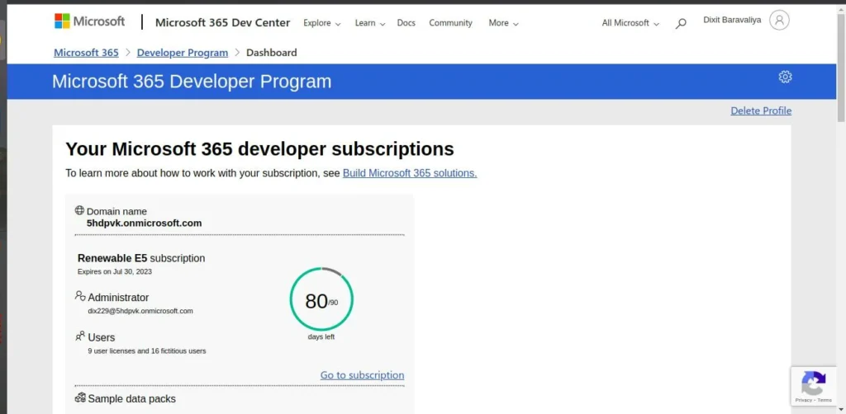Click the user account avatar icon
The width and height of the screenshot is (846, 414).
coord(779,21)
